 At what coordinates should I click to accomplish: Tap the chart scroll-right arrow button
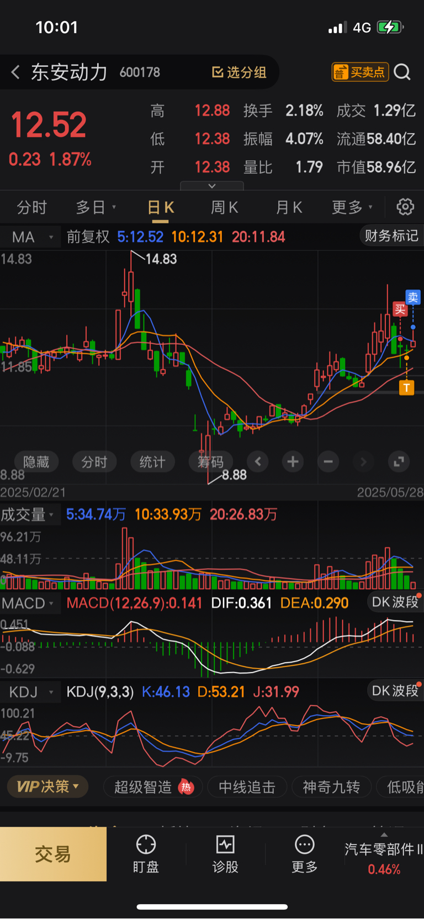pos(363,461)
